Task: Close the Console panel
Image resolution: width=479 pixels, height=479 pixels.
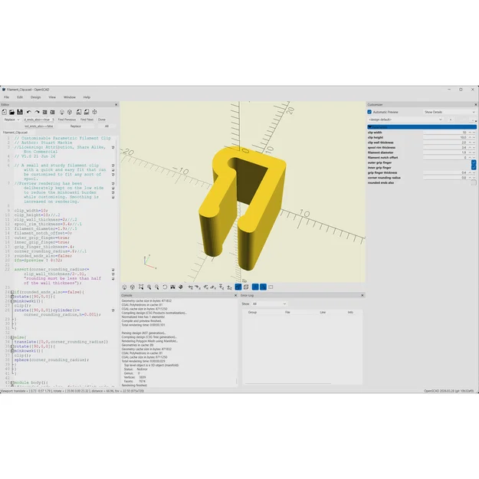Action: pos(235,295)
